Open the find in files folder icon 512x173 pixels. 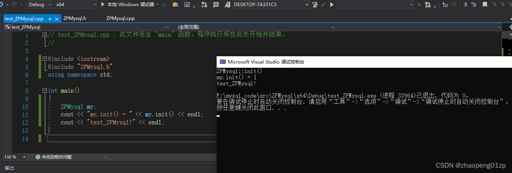175,5
